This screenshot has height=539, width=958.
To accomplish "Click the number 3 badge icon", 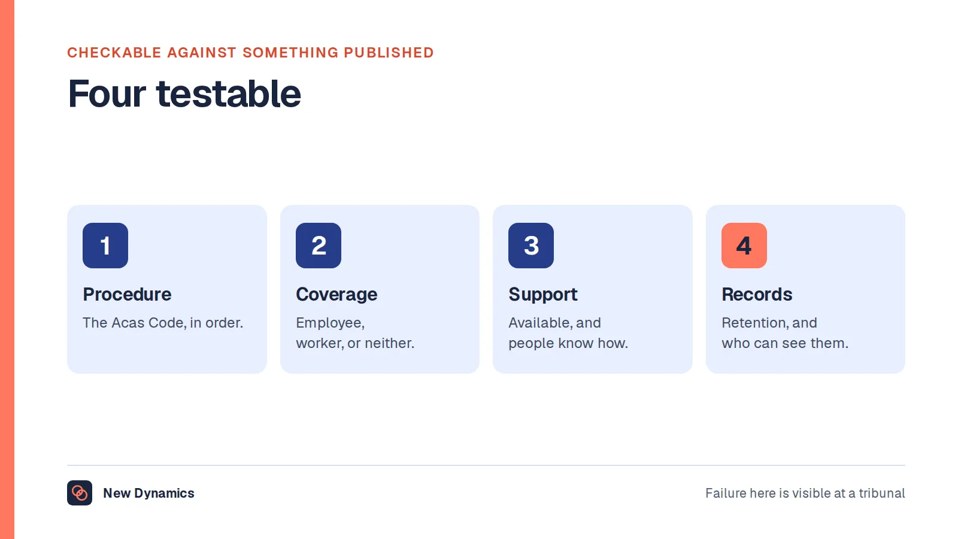I will coord(531,246).
